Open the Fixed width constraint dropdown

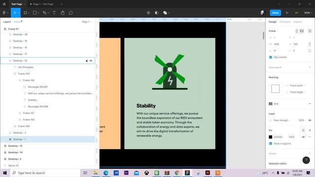[297, 86]
